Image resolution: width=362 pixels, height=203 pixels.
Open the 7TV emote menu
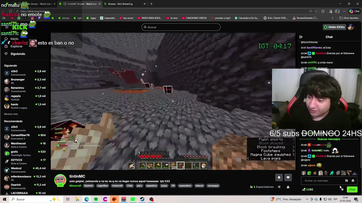(346, 181)
